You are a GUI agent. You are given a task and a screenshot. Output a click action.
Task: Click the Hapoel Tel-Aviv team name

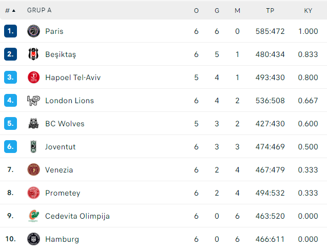pos(73,78)
